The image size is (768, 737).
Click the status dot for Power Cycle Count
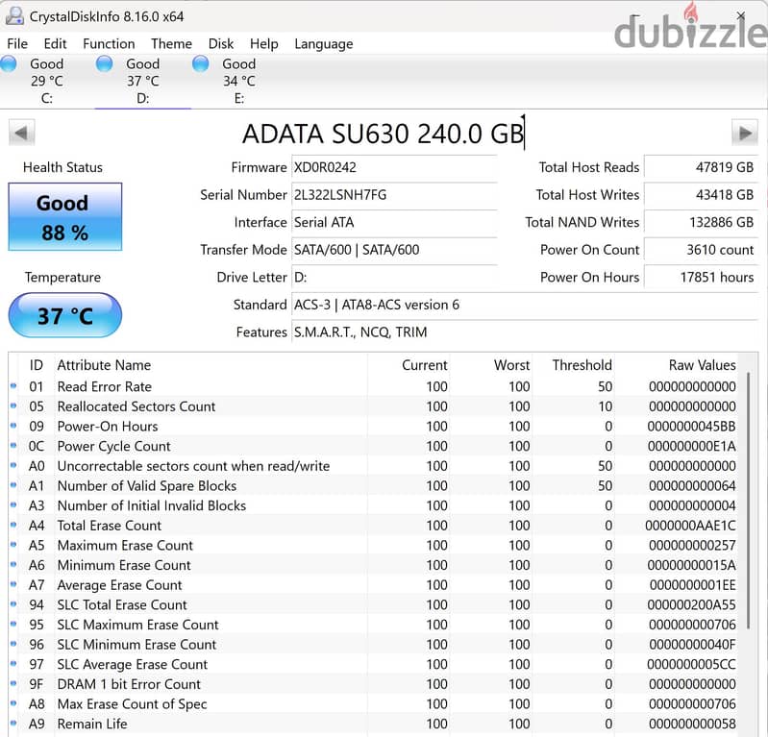tap(13, 446)
